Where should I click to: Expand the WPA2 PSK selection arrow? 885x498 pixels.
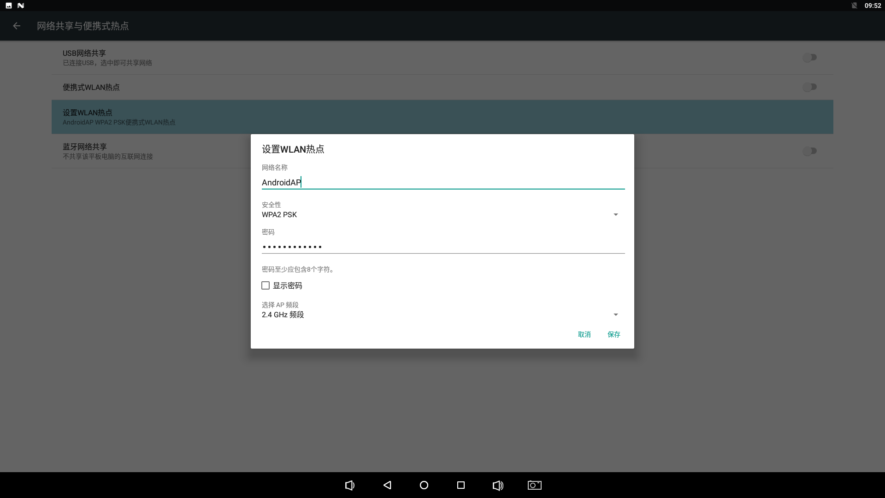616,214
